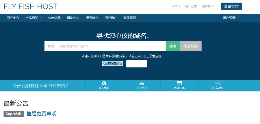The height and width of the screenshot is (124, 260).
Task: Click the 查看购物车 button
Action: [231, 6]
